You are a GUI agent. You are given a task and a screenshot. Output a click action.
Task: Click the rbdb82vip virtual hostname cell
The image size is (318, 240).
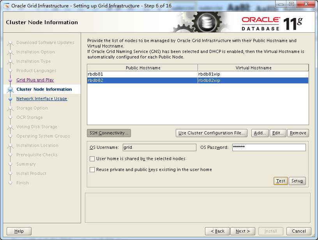click(x=253, y=81)
